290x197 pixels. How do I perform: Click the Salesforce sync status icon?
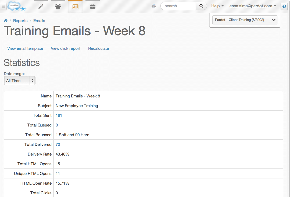click(154, 6)
